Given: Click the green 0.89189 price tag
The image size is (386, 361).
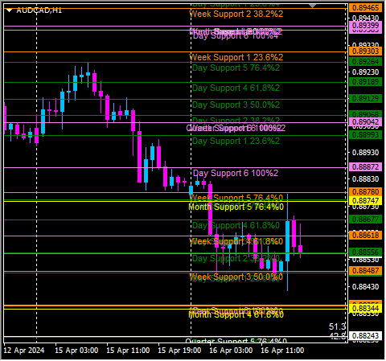Looking at the screenshot, I should coord(365,82).
